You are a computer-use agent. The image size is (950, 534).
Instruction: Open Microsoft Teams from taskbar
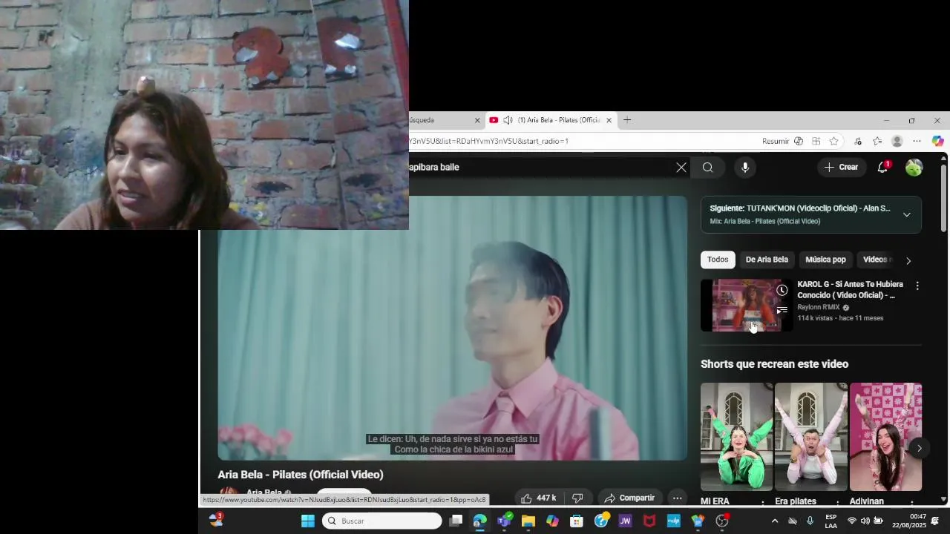504,521
